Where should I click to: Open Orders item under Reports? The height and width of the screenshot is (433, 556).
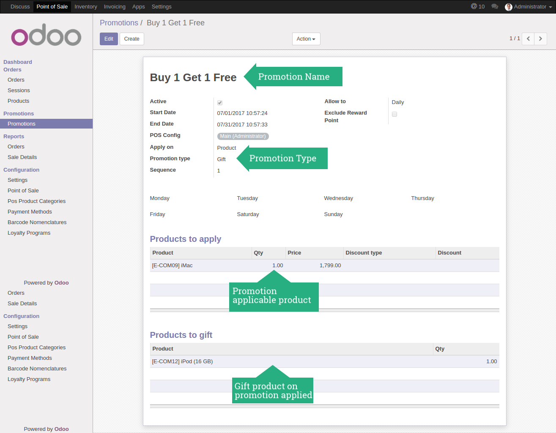tap(16, 147)
